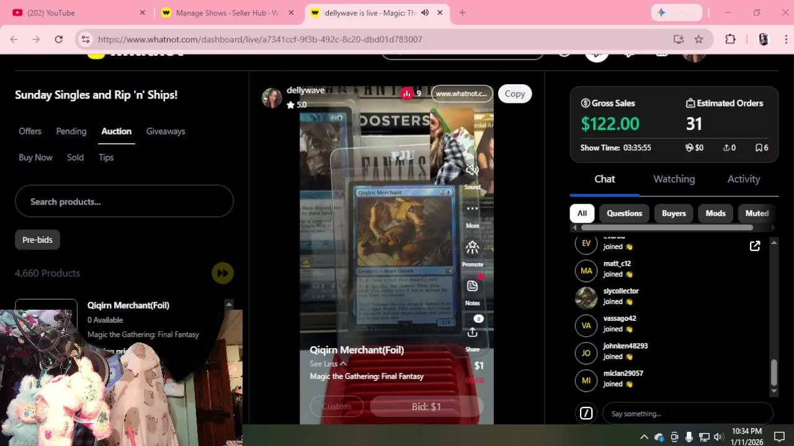Filter chat by Mods
The image size is (794, 446).
[715, 213]
